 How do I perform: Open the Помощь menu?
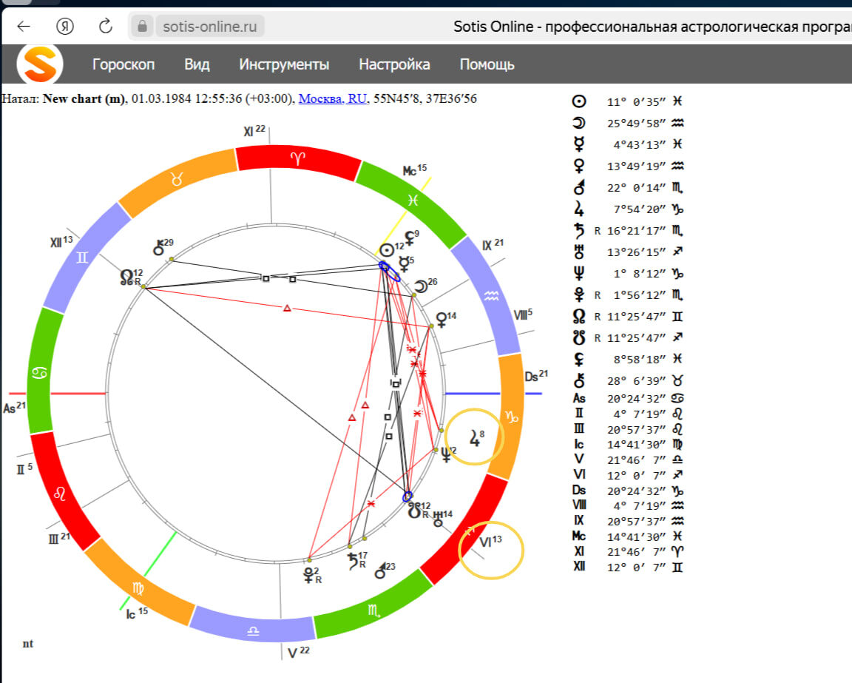point(487,64)
